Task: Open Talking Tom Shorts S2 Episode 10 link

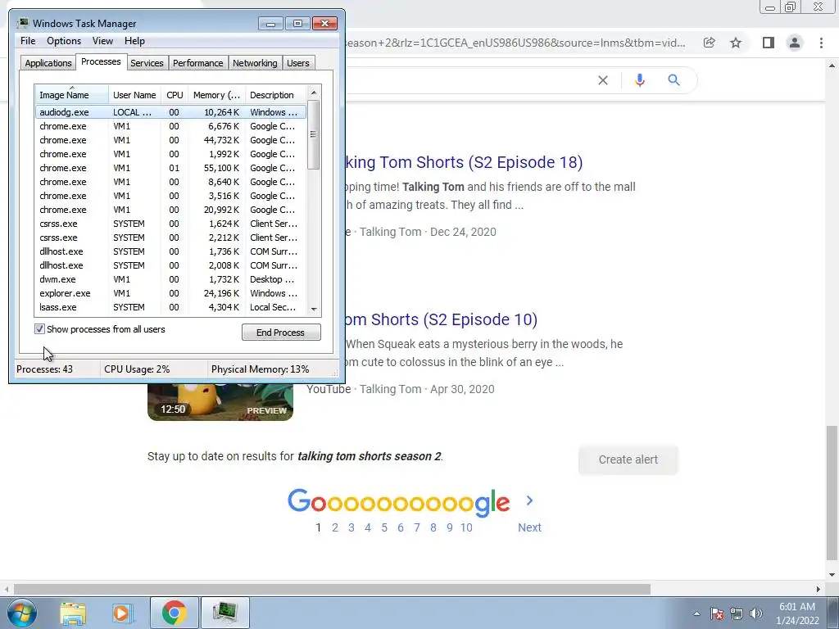Action: 442,319
